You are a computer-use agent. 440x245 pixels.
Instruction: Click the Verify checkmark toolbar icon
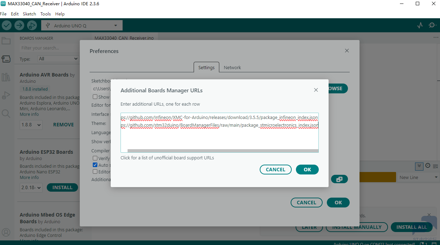[7, 25]
